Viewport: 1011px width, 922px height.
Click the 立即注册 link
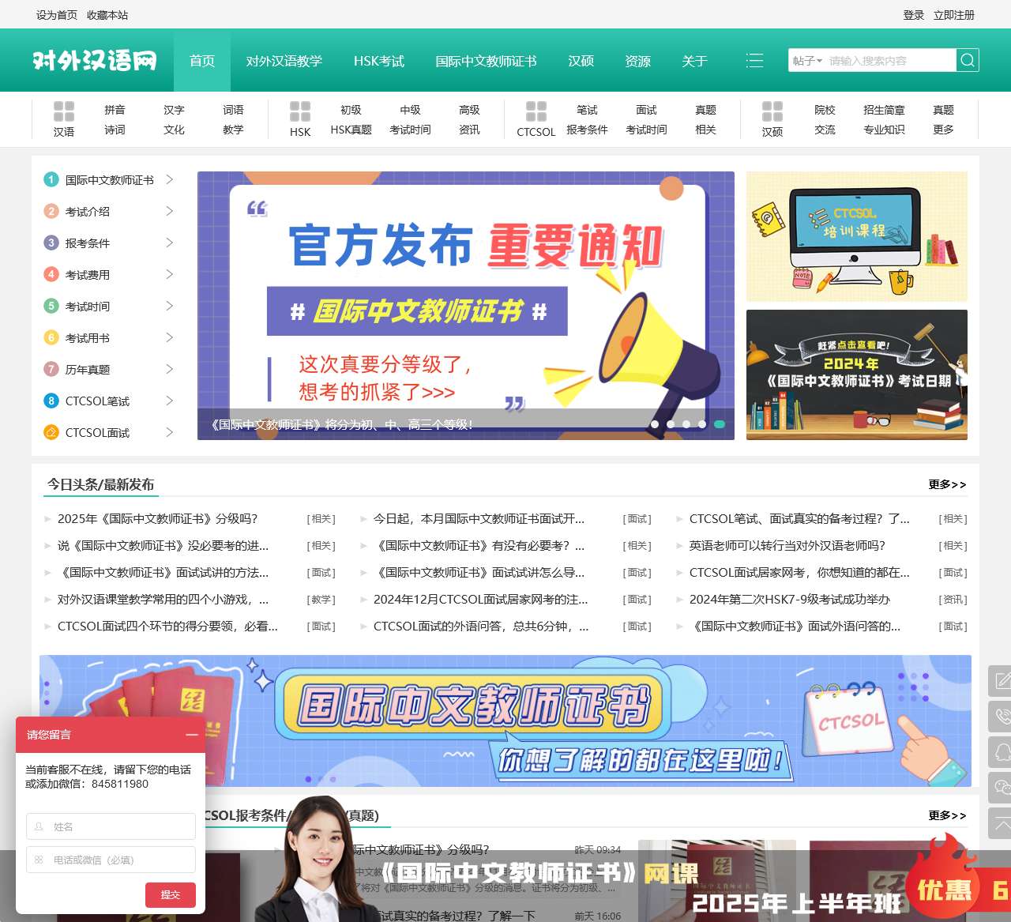click(x=954, y=15)
